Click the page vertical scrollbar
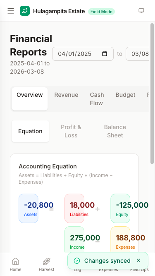This screenshot has height=276, width=155. (152, 94)
